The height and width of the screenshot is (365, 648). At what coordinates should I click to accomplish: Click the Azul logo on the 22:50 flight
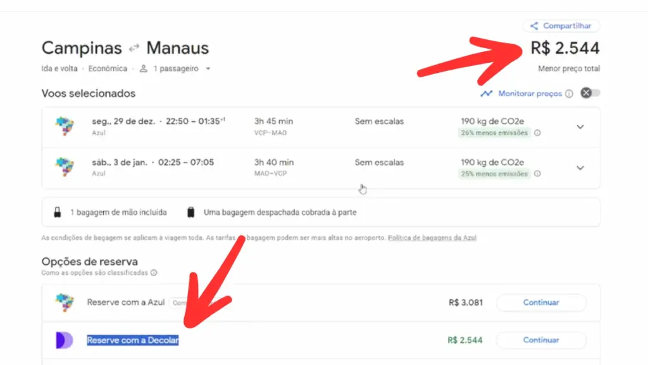[x=65, y=126]
